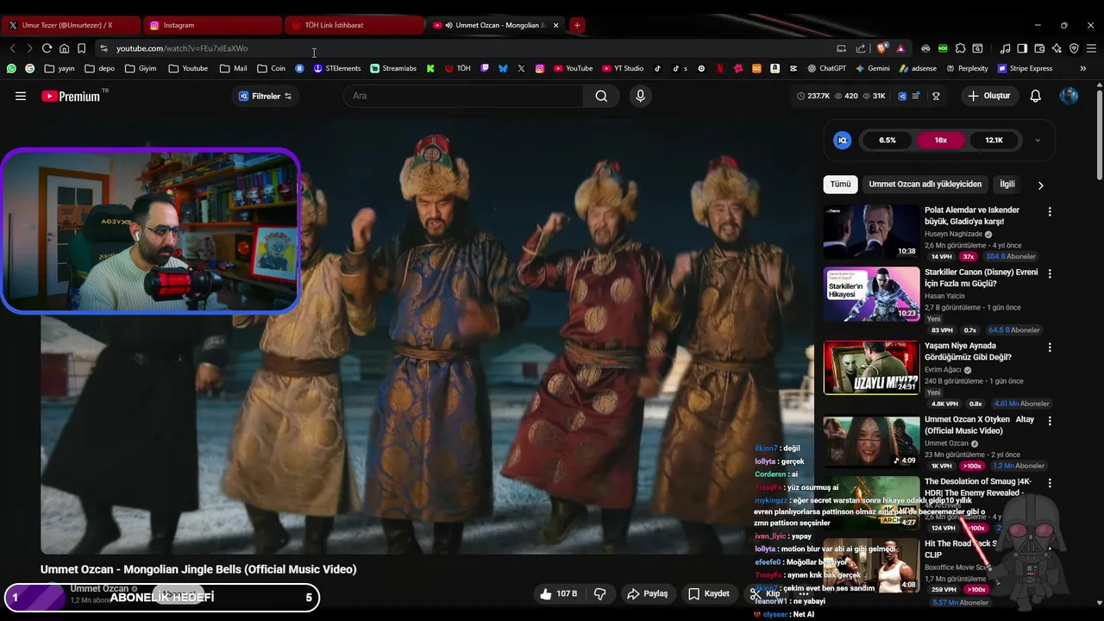Open the Bluesky butterfly bookmark
Screen dimensions: 1104x621
point(503,68)
